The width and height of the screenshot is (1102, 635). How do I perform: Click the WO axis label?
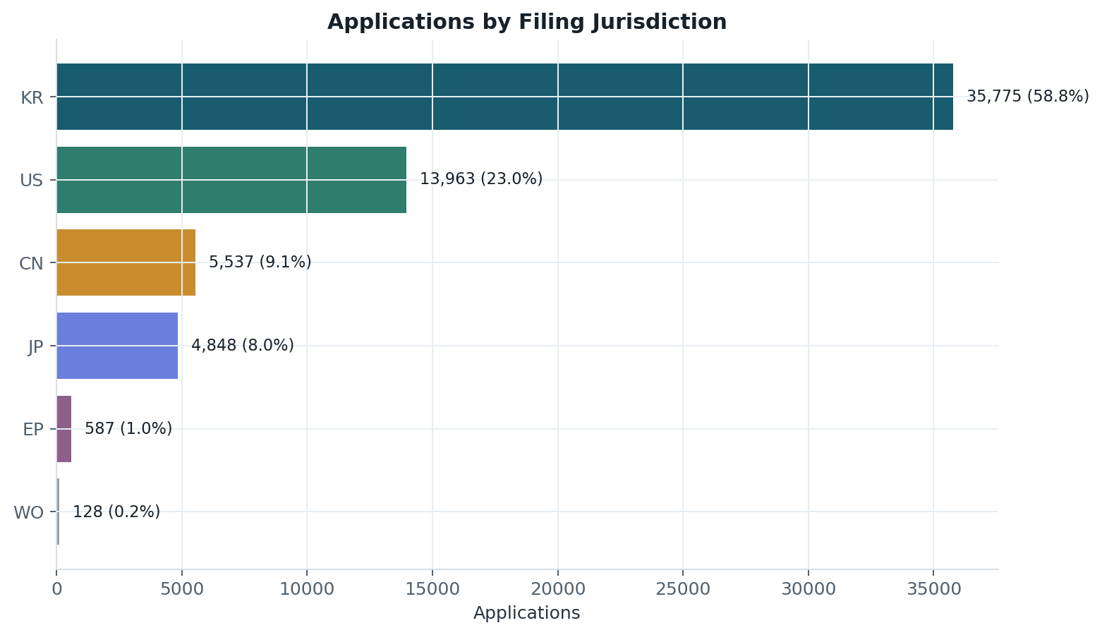(x=29, y=513)
